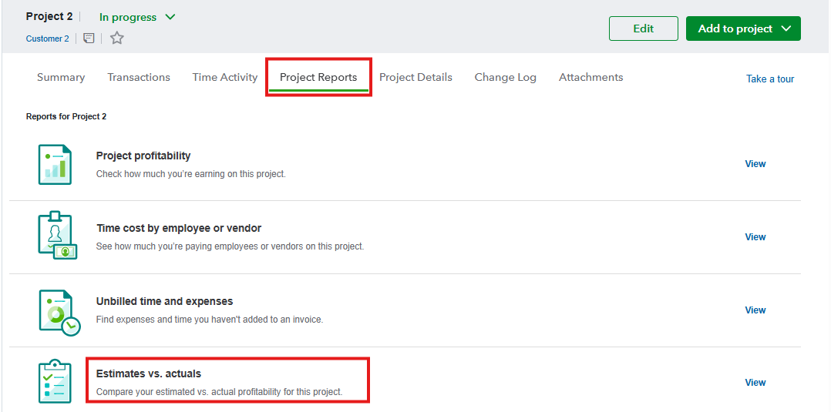
Task: Click the Unbilled time and expenses icon
Action: coord(57,310)
